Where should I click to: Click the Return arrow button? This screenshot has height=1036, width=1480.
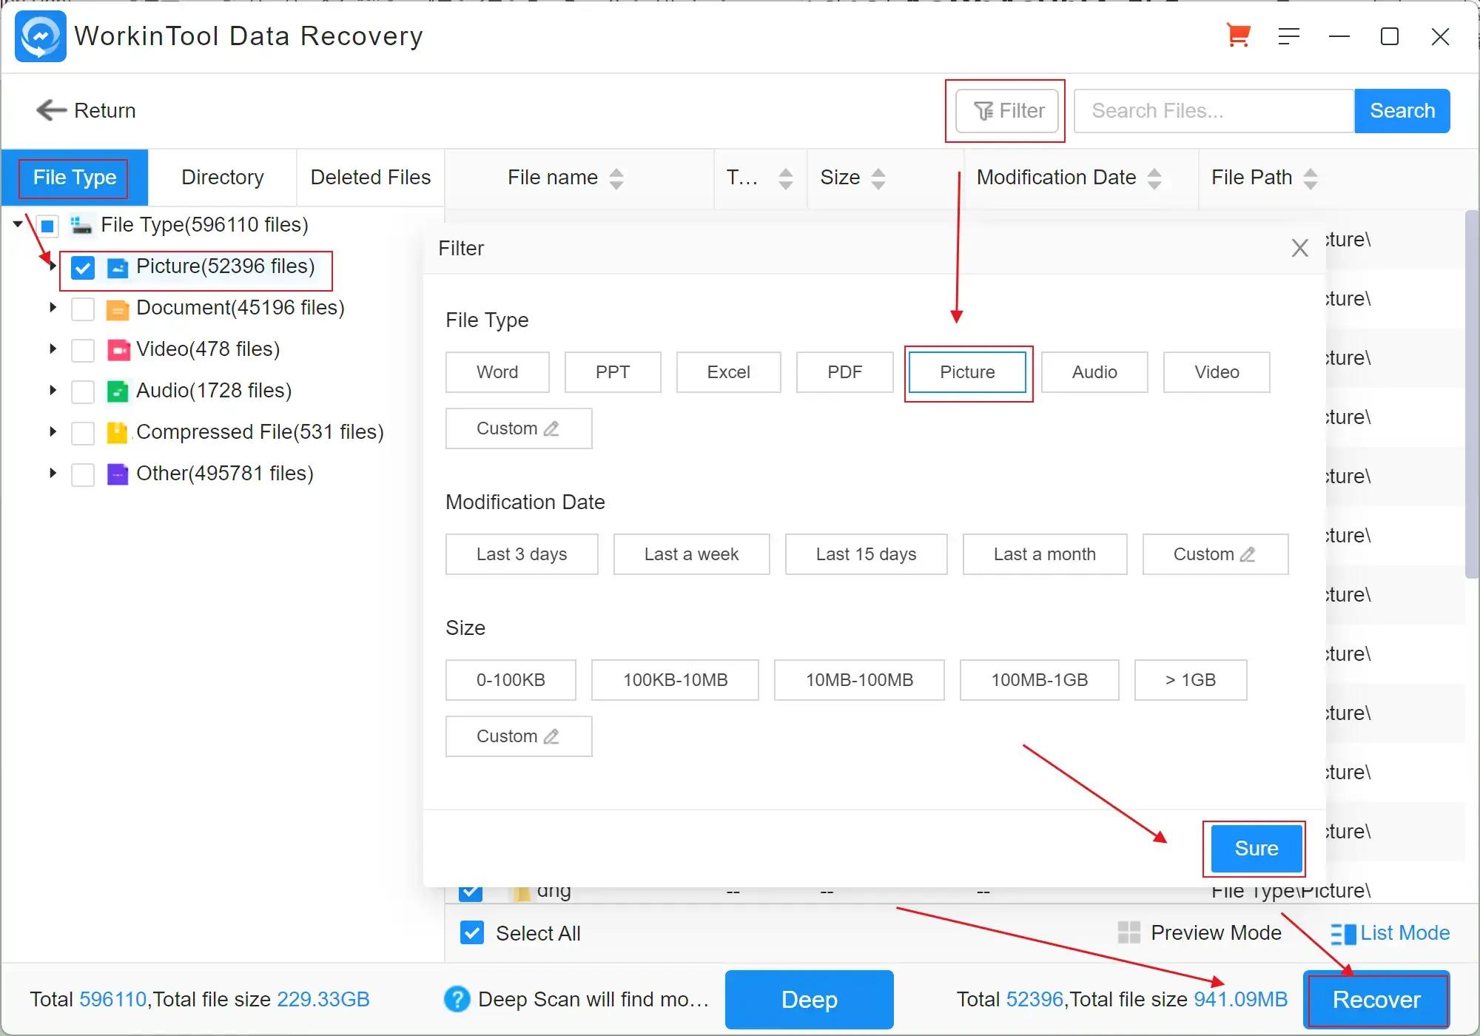(86, 110)
